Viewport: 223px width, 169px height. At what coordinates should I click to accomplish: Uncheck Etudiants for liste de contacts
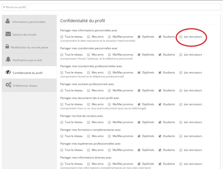(x=160, y=122)
